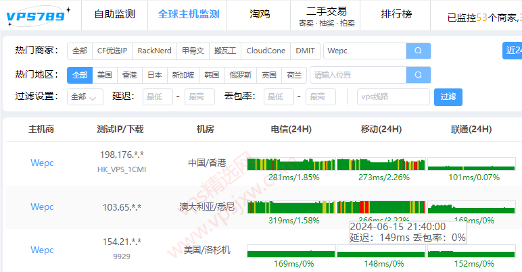Click the IP text 198.176.*.*
Viewport: 522px width, 272px height.
click(x=122, y=155)
